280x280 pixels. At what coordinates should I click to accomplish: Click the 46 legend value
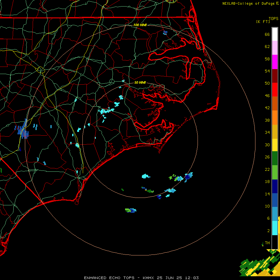point(267,96)
